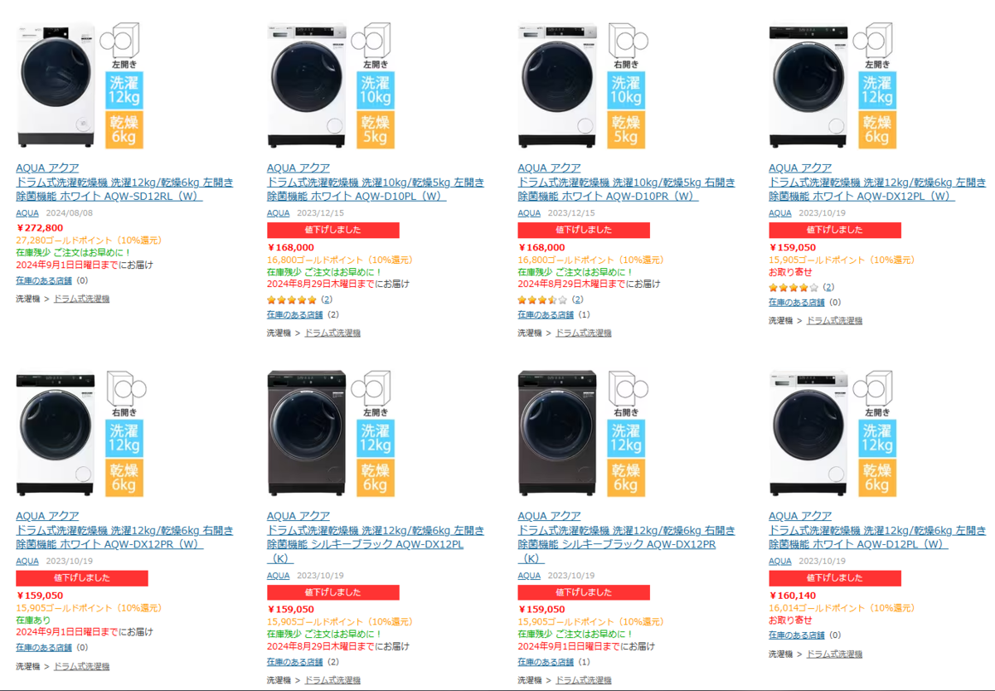995x691 pixels.
Task: Open review count (2) link for AQW-D10PL
Action: [327, 299]
